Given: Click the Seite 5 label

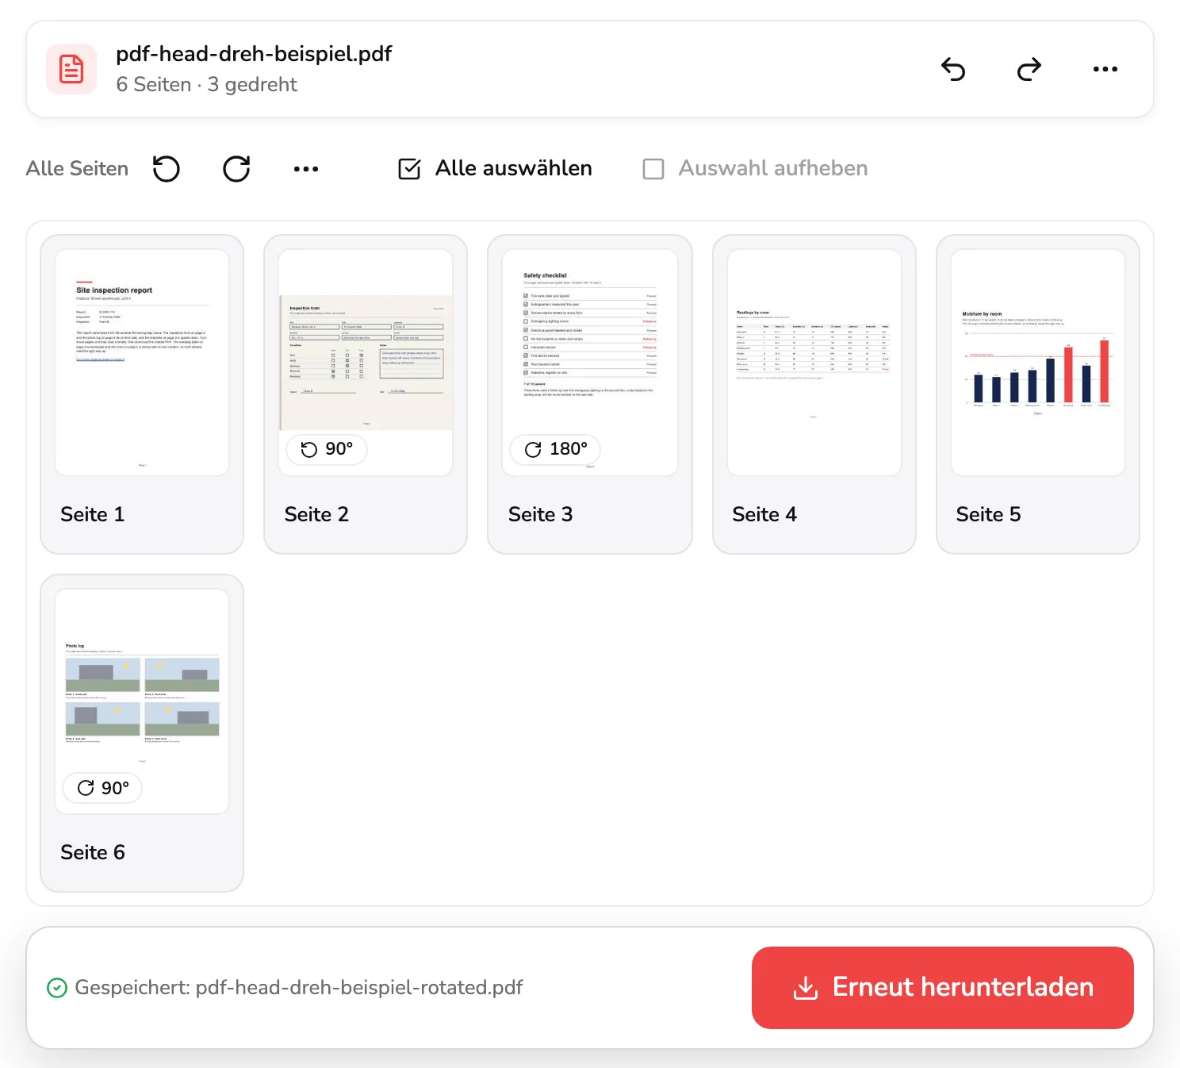Looking at the screenshot, I should [x=989, y=514].
